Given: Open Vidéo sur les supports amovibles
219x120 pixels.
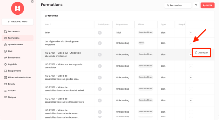Looking at the screenshot, I should [63, 66].
